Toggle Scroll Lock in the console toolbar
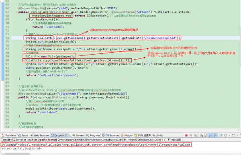This screenshot has height=155, width=241. point(206,135)
